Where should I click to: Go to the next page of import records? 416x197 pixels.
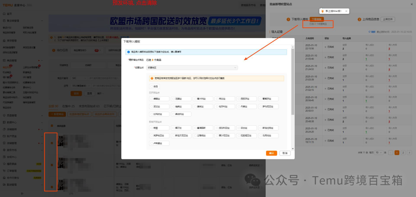pos(409,152)
